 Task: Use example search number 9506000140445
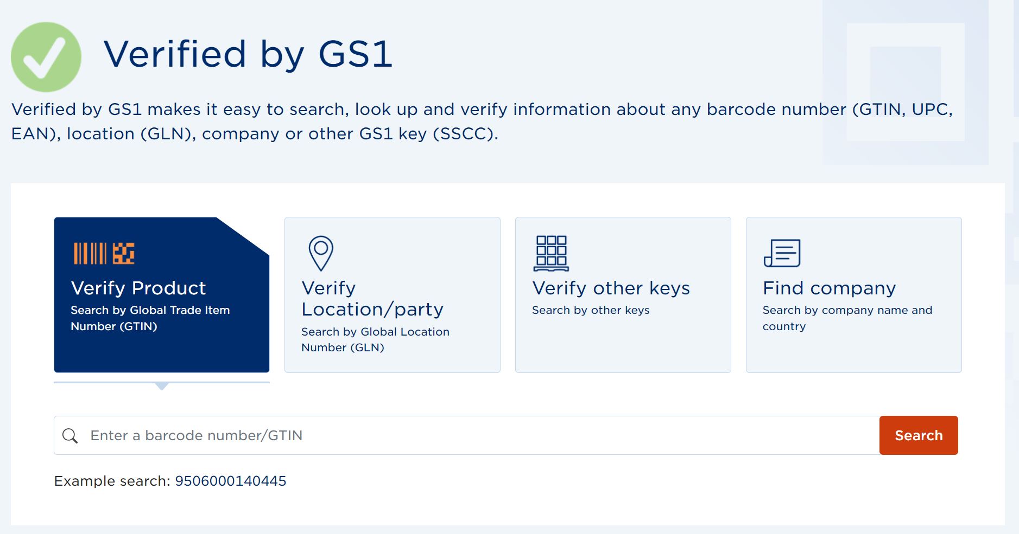click(230, 481)
